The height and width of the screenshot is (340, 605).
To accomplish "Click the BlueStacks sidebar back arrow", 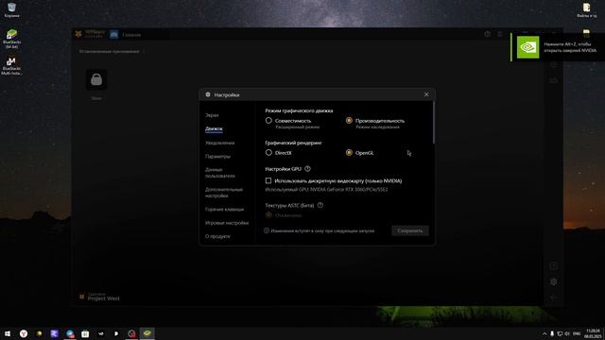I will point(554,297).
